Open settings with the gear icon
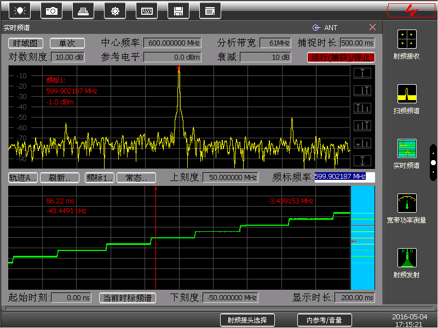Image resolution: width=438 pixels, height=328 pixels. coord(114,10)
